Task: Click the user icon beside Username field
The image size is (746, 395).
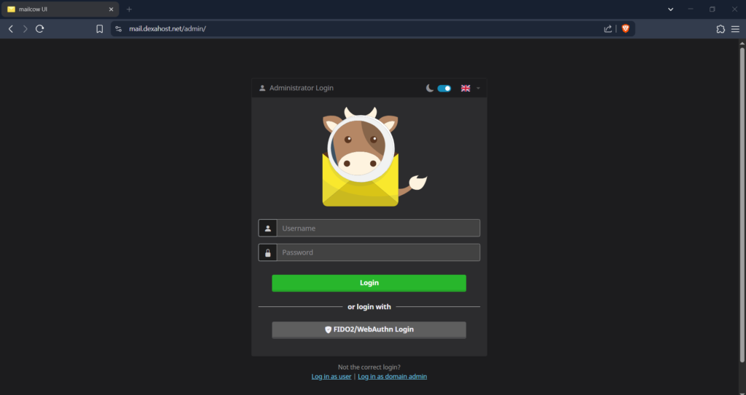Action: (x=268, y=228)
